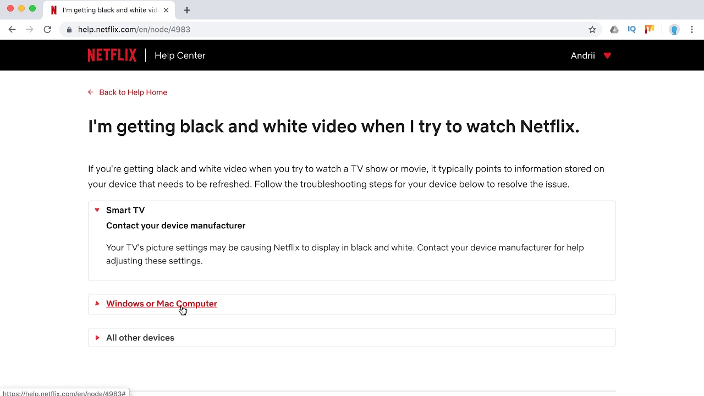Expand the All other devices arrow
Screen dimensions: 704x396
[x=97, y=338]
